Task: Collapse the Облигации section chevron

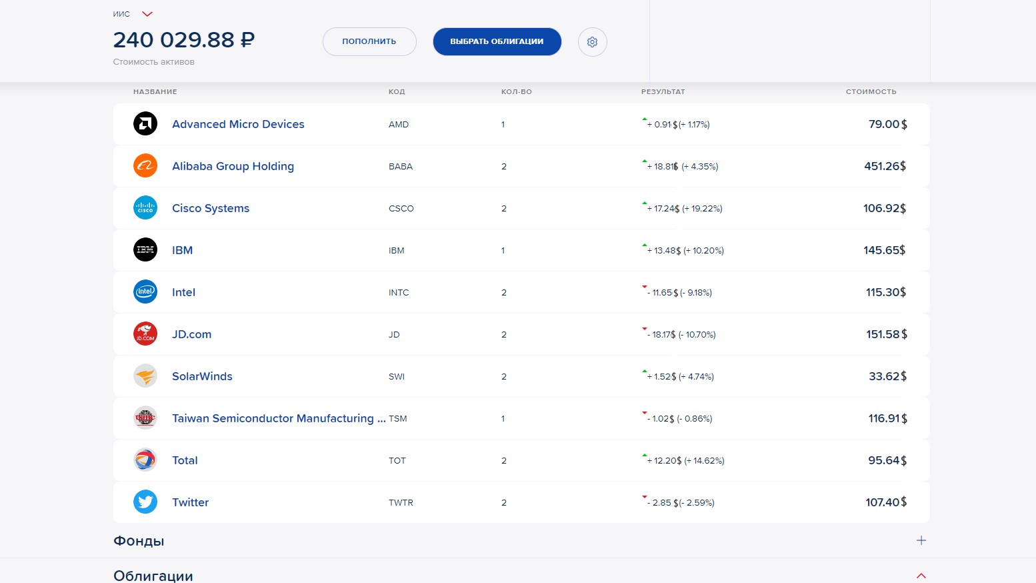Action: [x=921, y=576]
